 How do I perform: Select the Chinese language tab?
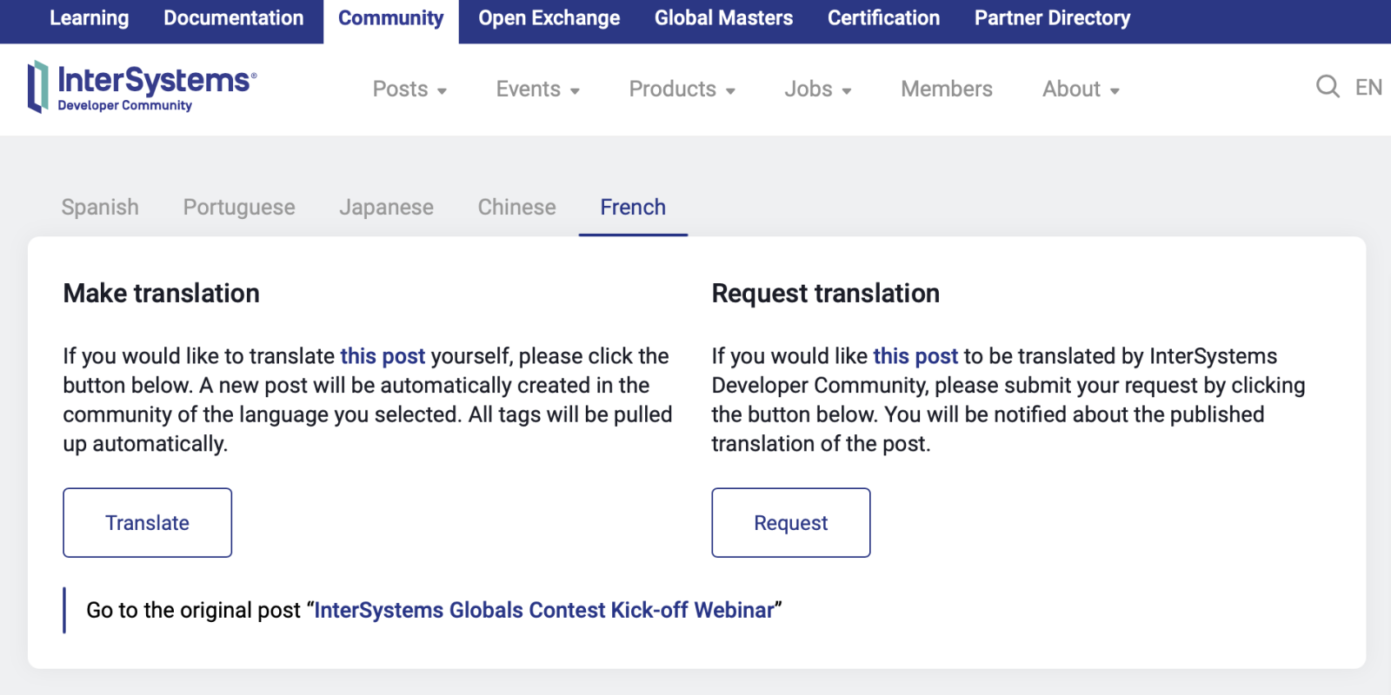pos(516,208)
